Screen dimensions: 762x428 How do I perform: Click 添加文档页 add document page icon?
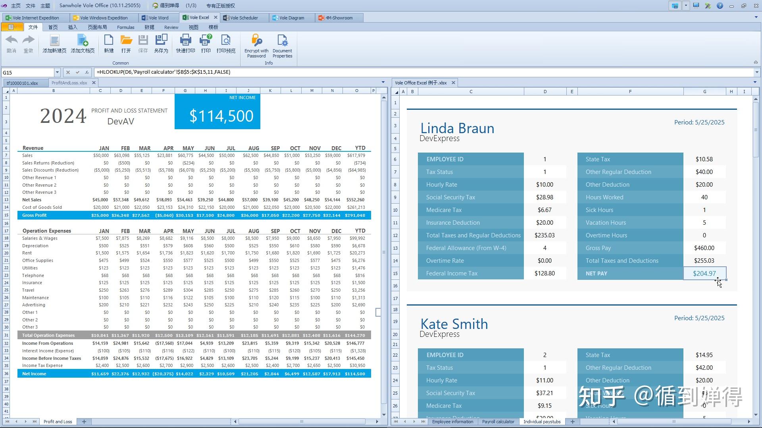click(x=83, y=41)
